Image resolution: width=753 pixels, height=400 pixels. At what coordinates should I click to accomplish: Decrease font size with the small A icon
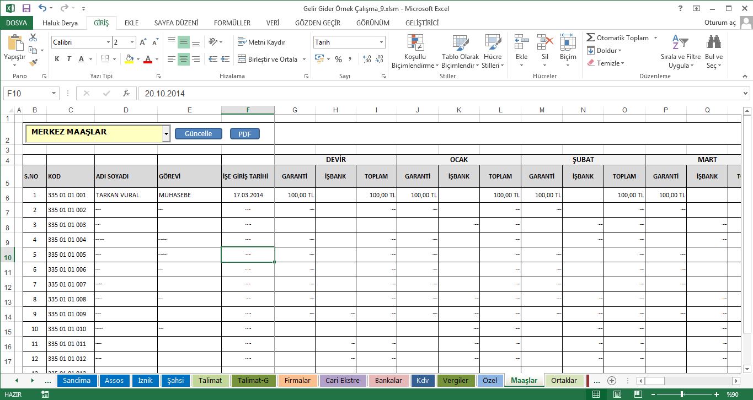point(156,42)
